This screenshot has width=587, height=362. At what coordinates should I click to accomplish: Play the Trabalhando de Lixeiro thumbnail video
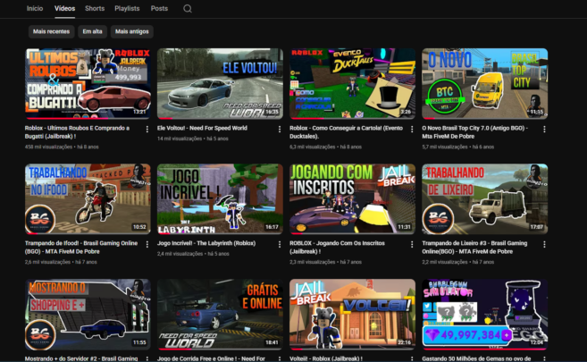coord(484,198)
